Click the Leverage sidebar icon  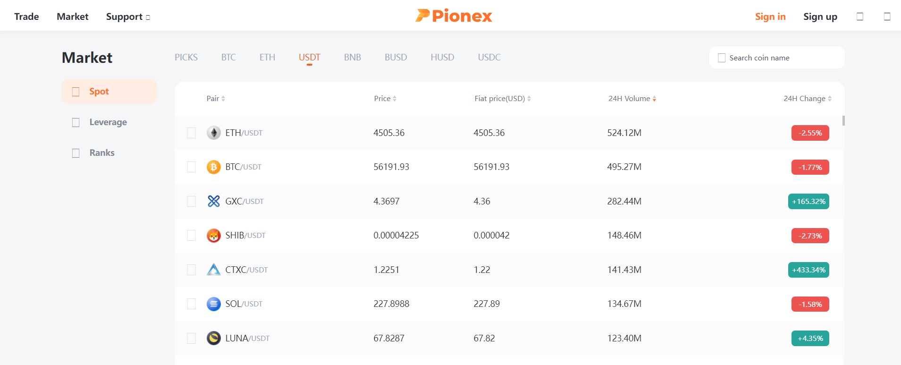click(76, 122)
